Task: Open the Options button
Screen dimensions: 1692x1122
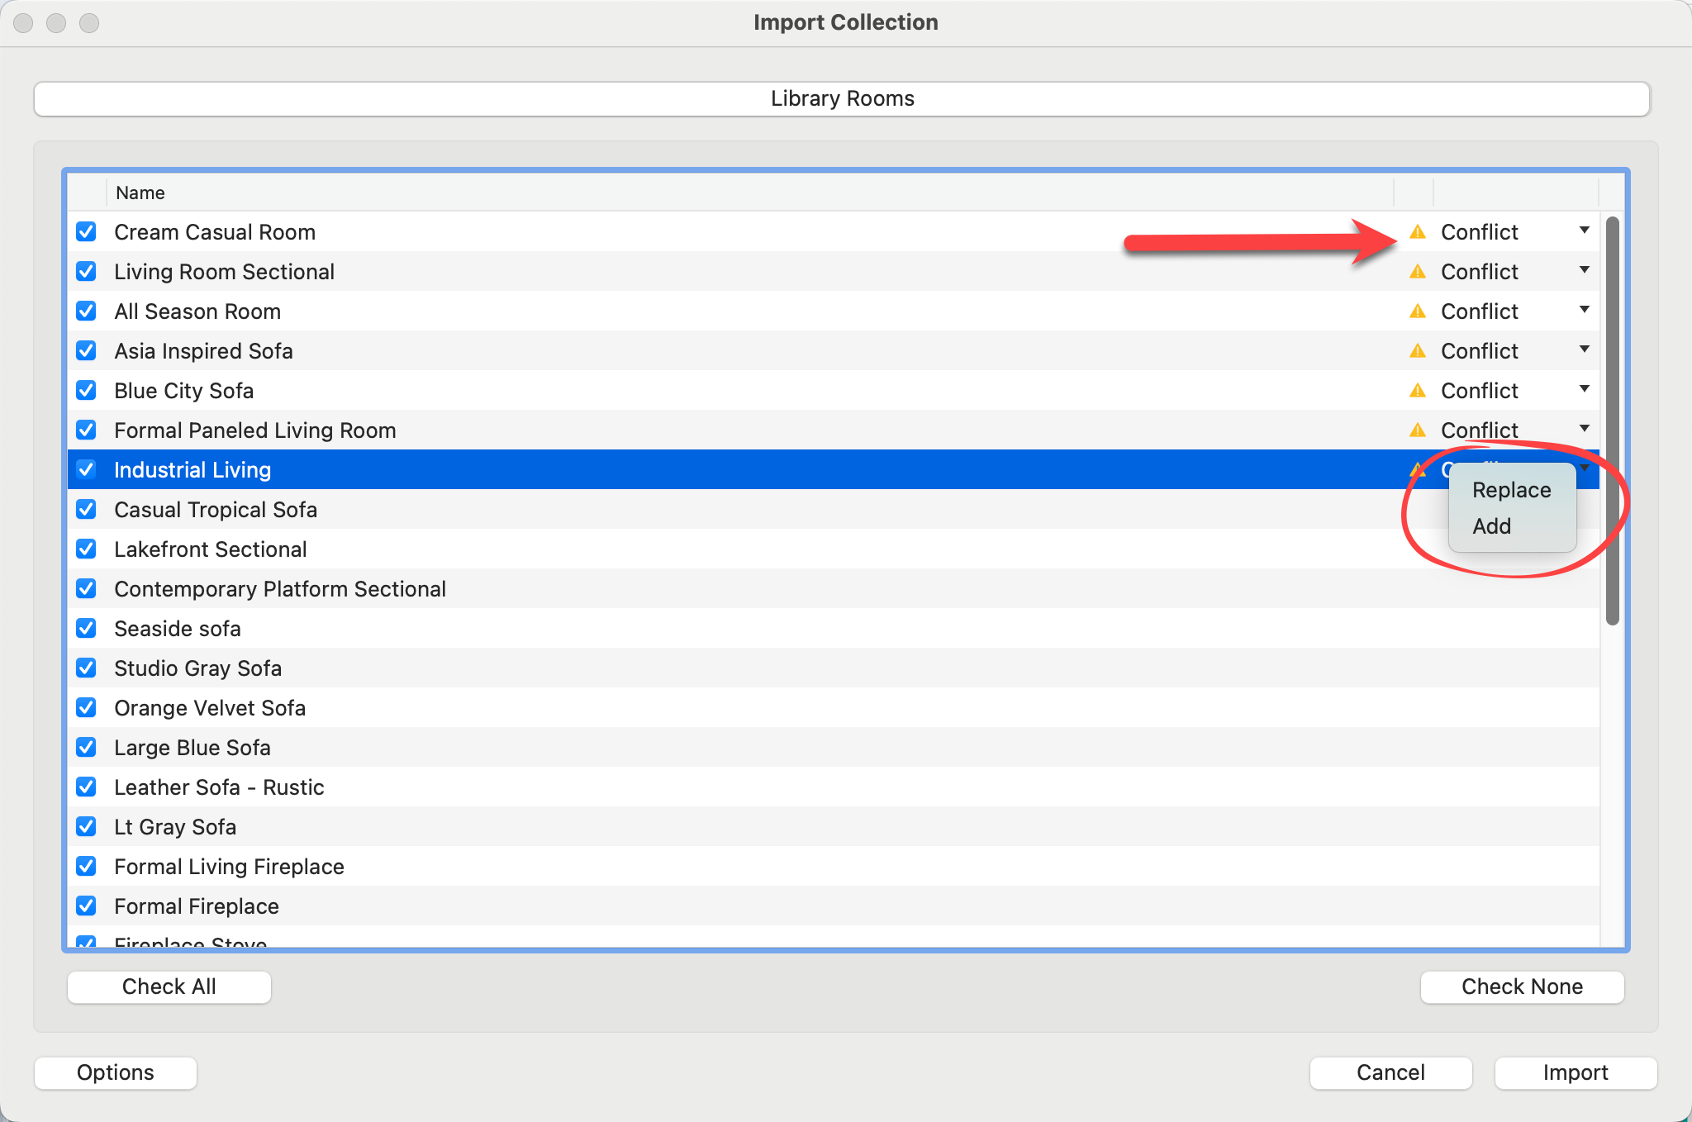Action: 116,1072
